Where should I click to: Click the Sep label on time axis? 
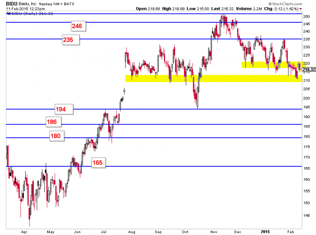point(158,232)
